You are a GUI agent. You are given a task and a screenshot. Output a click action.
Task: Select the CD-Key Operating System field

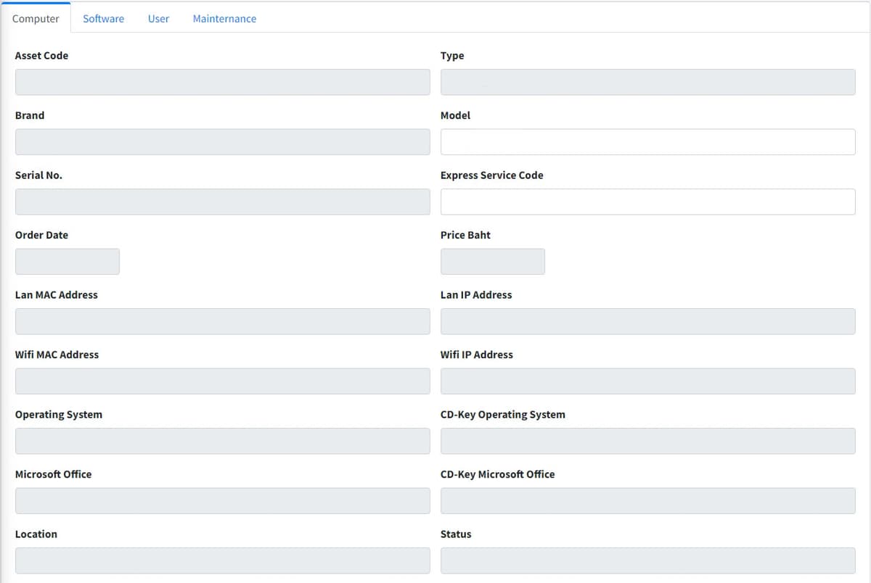pos(647,441)
